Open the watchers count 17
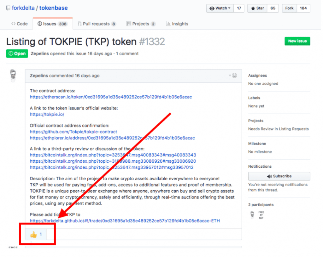This screenshot has width=323, height=257. click(239, 8)
